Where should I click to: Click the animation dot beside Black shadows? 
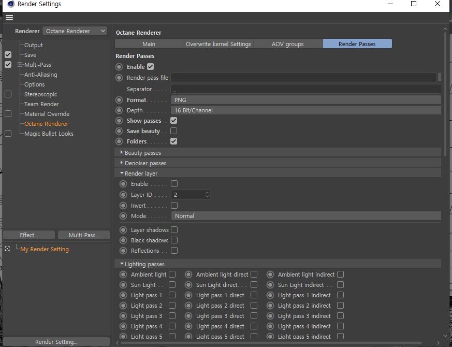pos(123,240)
